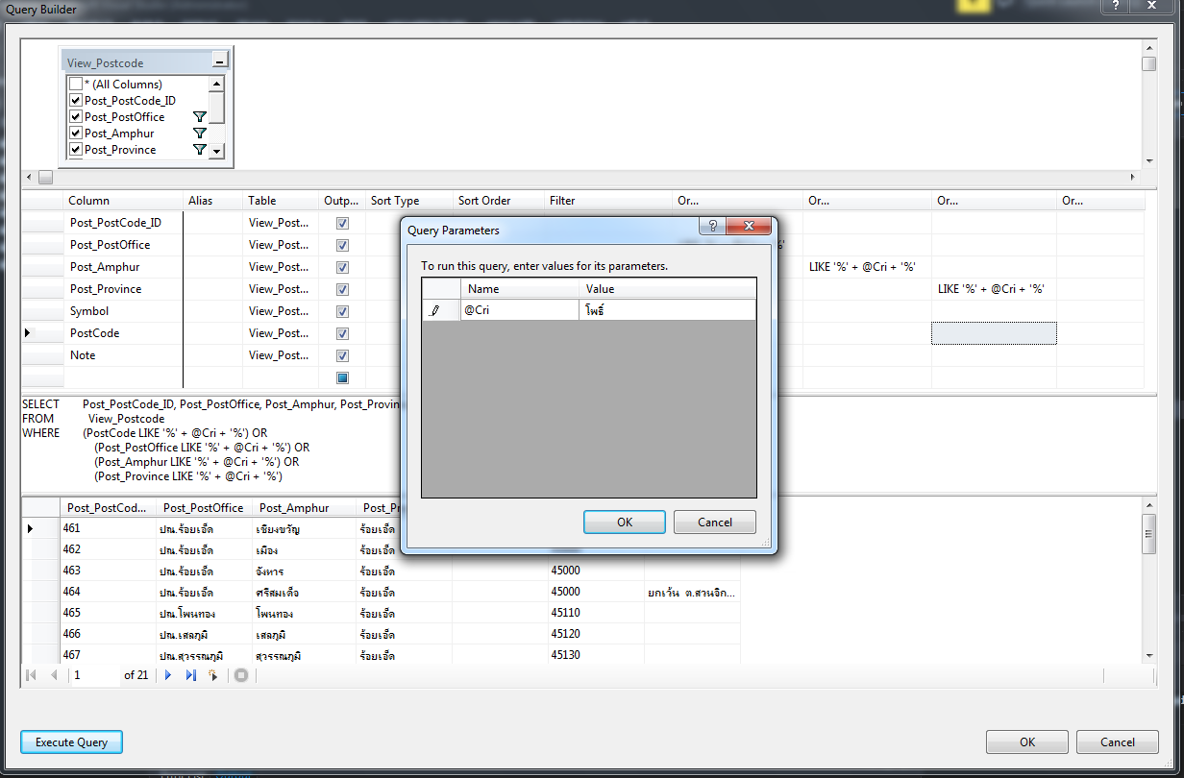Go to the first results record

32,675
